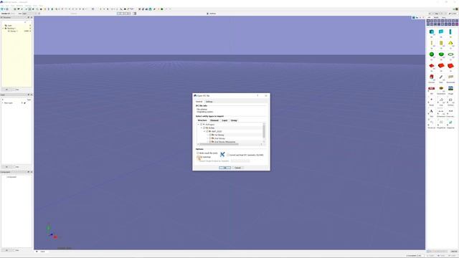This screenshot has width=459, height=258.
Task: Click the horizontal scrollbar of entity tree
Action: coord(219,144)
